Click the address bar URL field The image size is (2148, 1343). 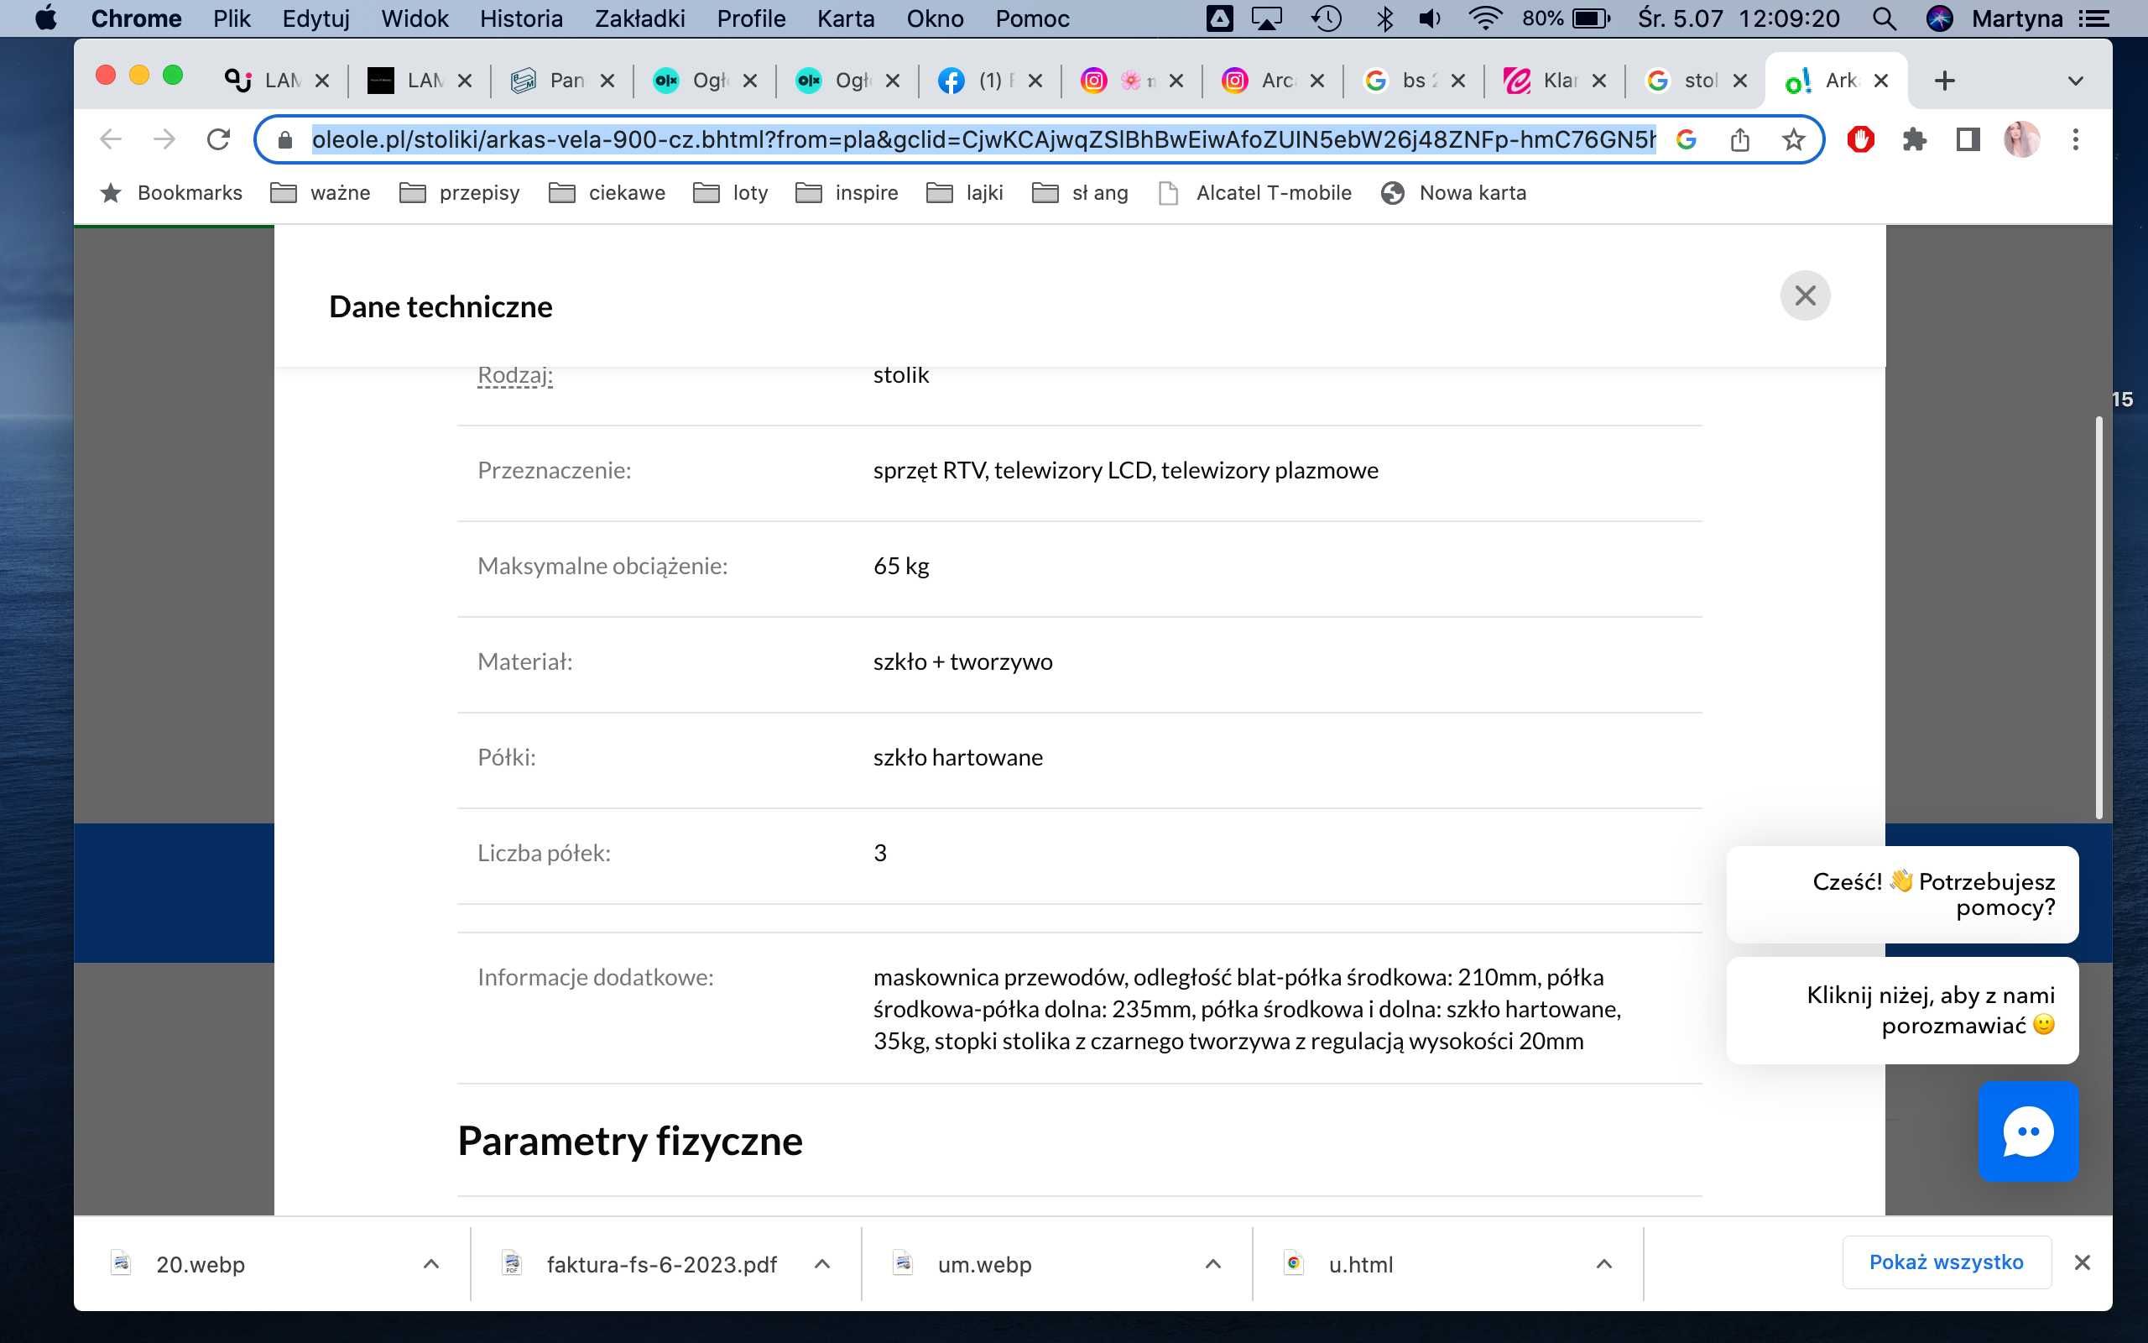pyautogui.click(x=983, y=139)
